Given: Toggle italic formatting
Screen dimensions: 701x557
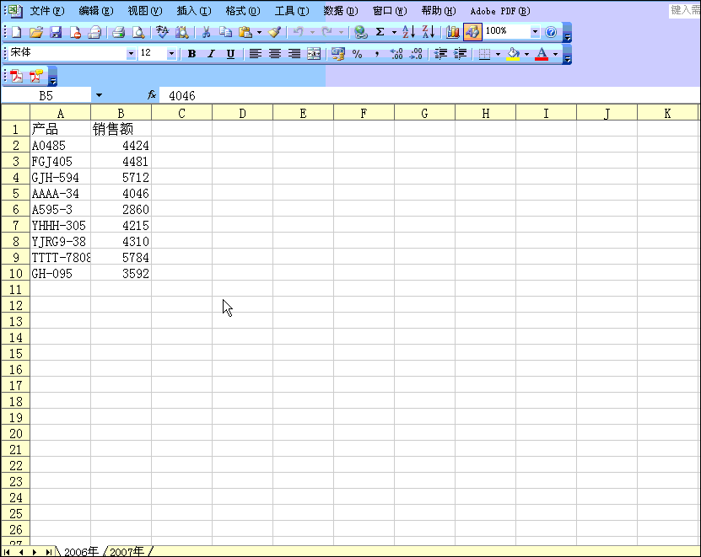Looking at the screenshot, I should tap(210, 54).
